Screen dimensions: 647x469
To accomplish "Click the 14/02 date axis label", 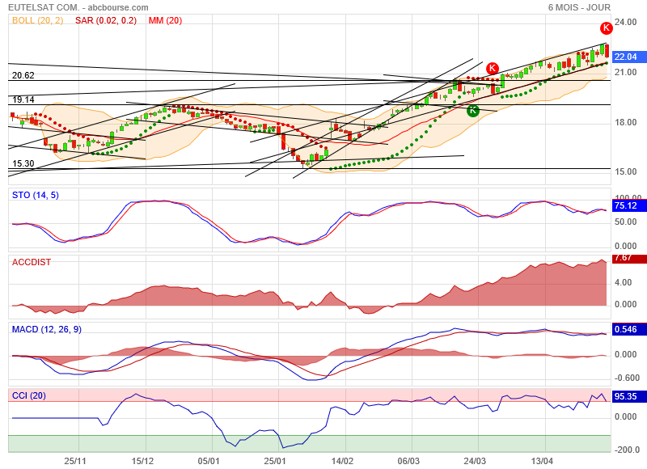I will pyautogui.click(x=342, y=461).
